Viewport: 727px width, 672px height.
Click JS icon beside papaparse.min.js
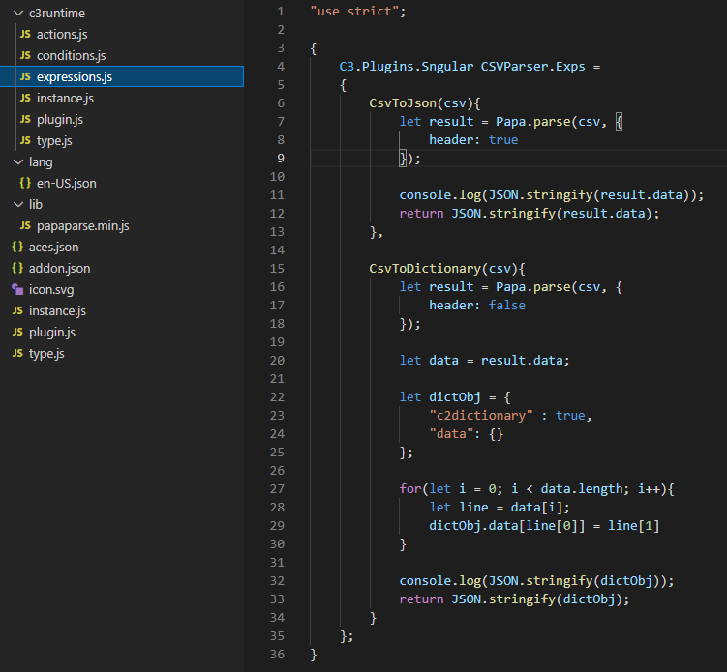25,226
